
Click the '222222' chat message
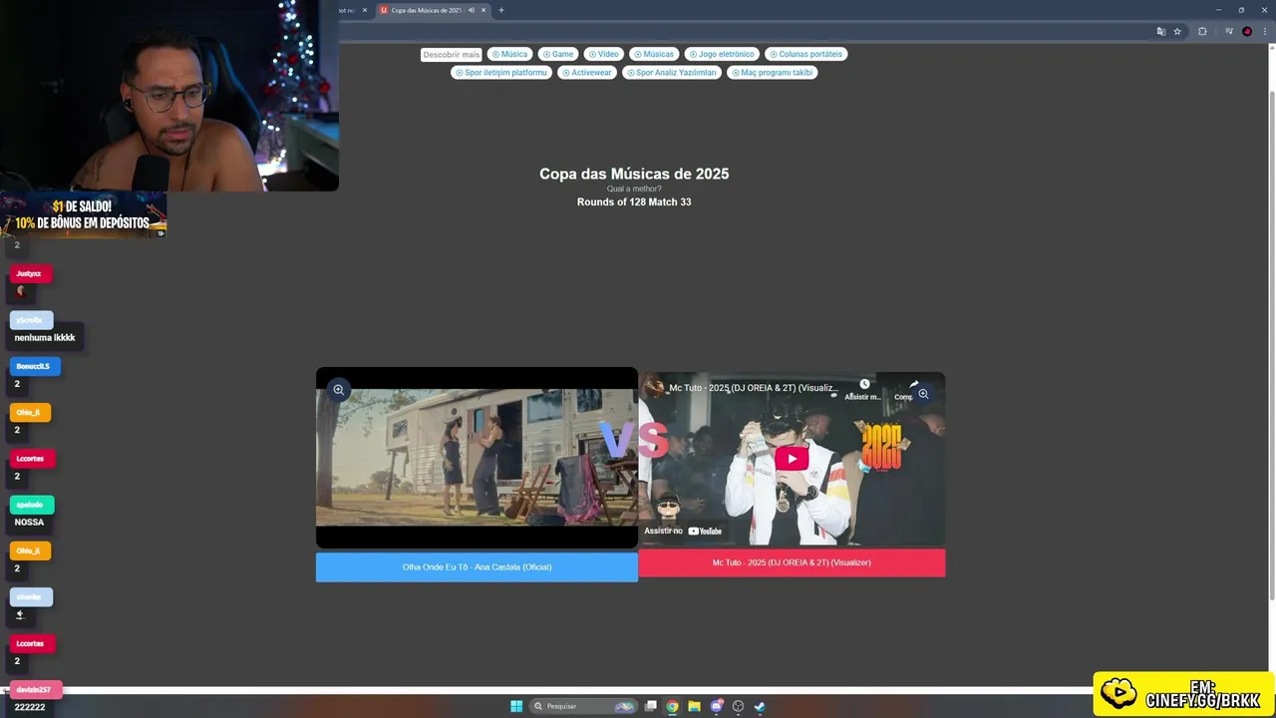click(30, 707)
